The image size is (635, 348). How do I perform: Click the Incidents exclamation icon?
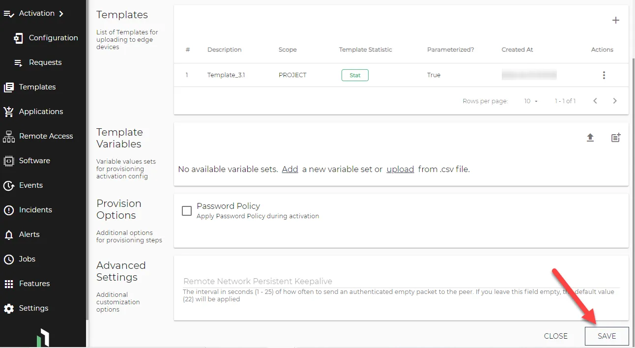(x=9, y=210)
